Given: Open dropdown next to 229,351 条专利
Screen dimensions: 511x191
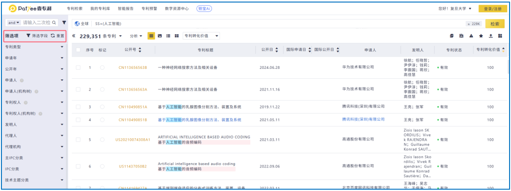Looking at the screenshot, I should (x=120, y=36).
